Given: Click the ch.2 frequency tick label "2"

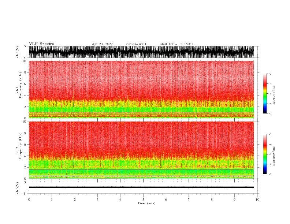Looking at the screenshot, I should [26, 167].
